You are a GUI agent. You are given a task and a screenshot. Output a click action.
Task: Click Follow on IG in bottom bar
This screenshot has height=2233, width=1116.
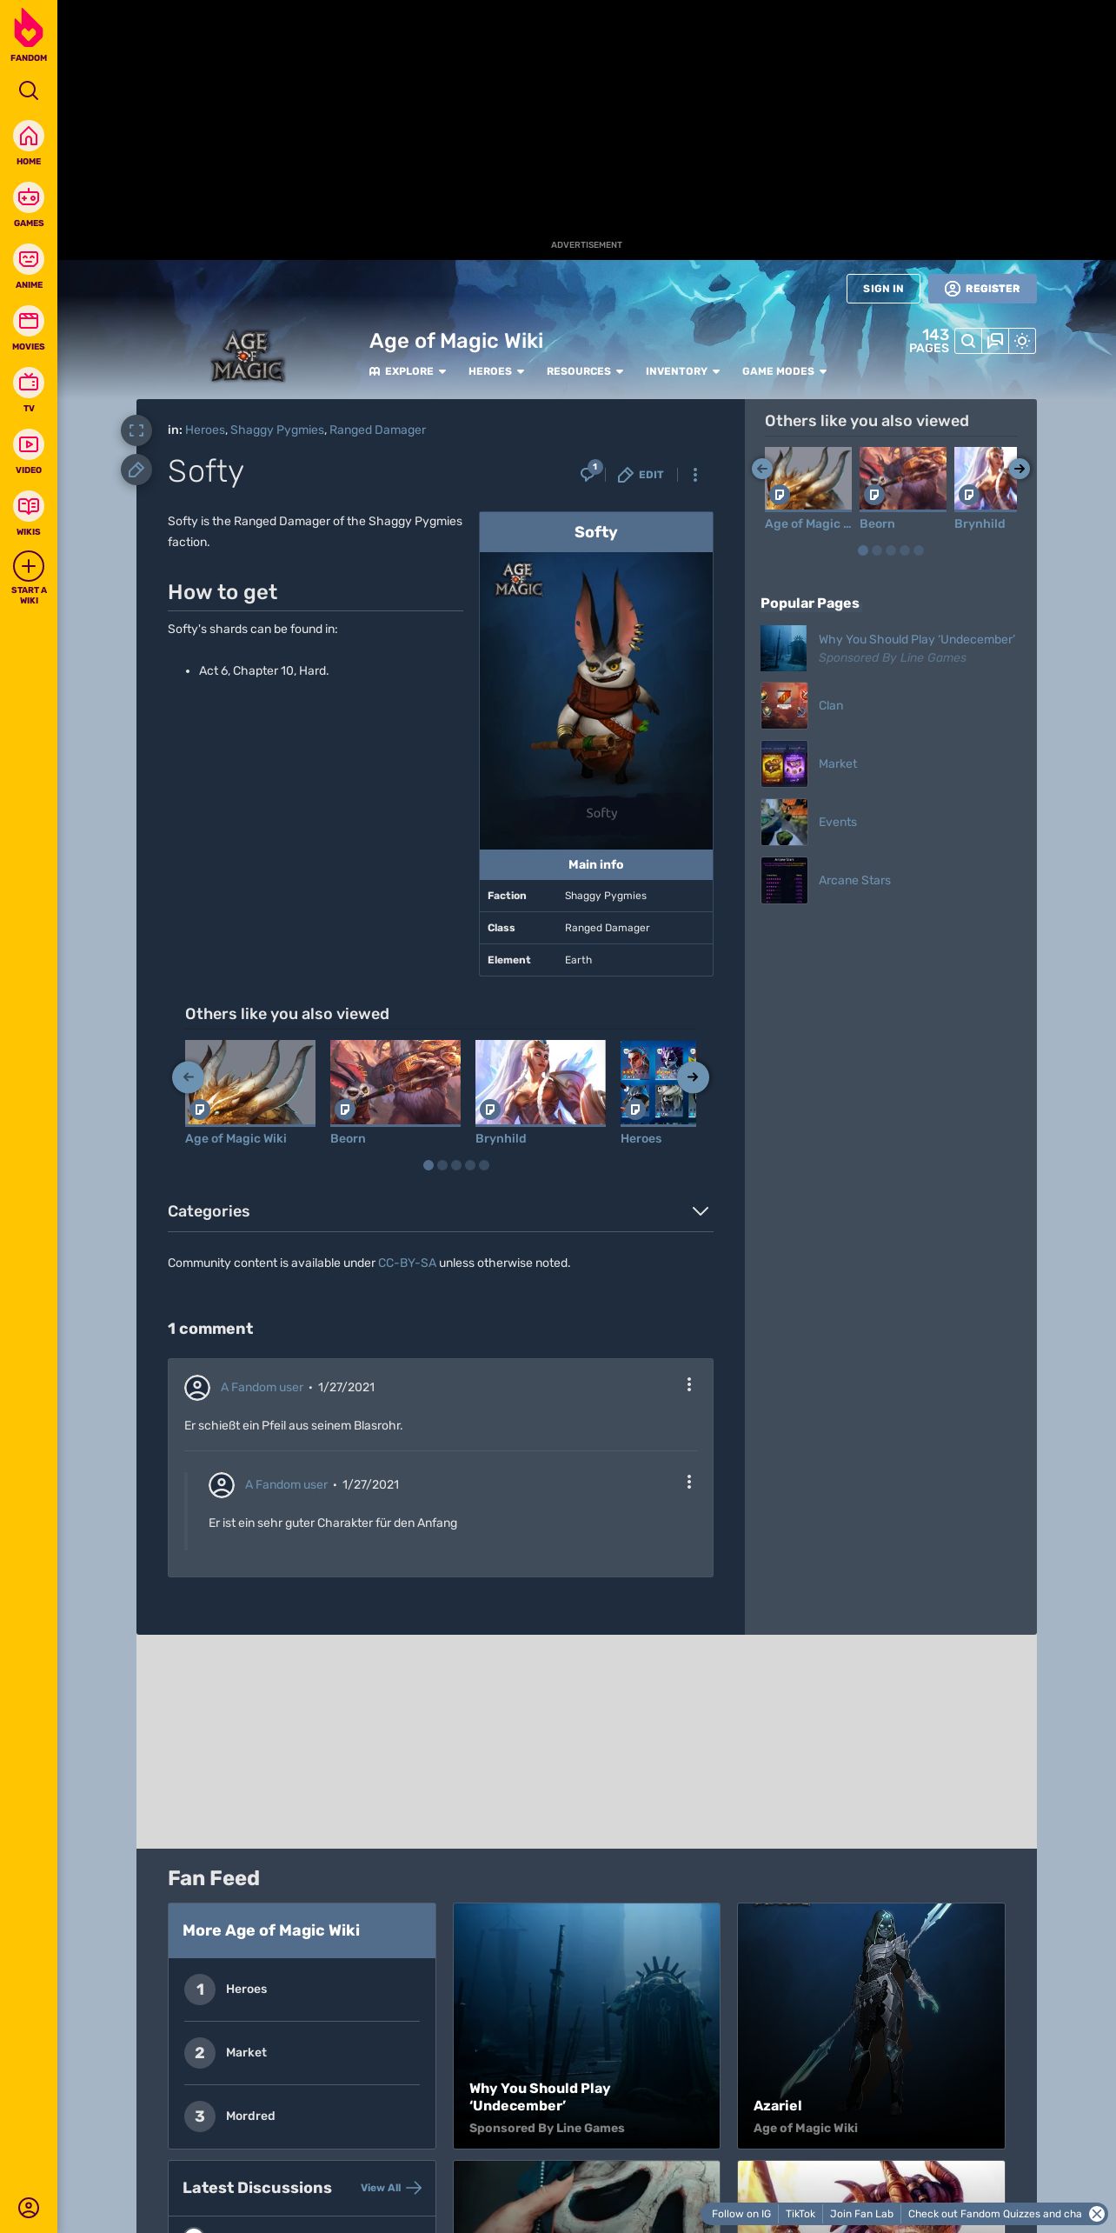click(x=741, y=2214)
